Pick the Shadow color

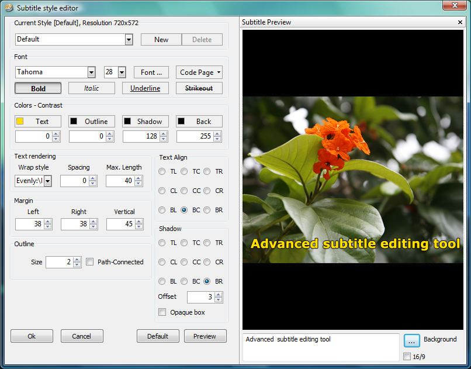coord(145,122)
